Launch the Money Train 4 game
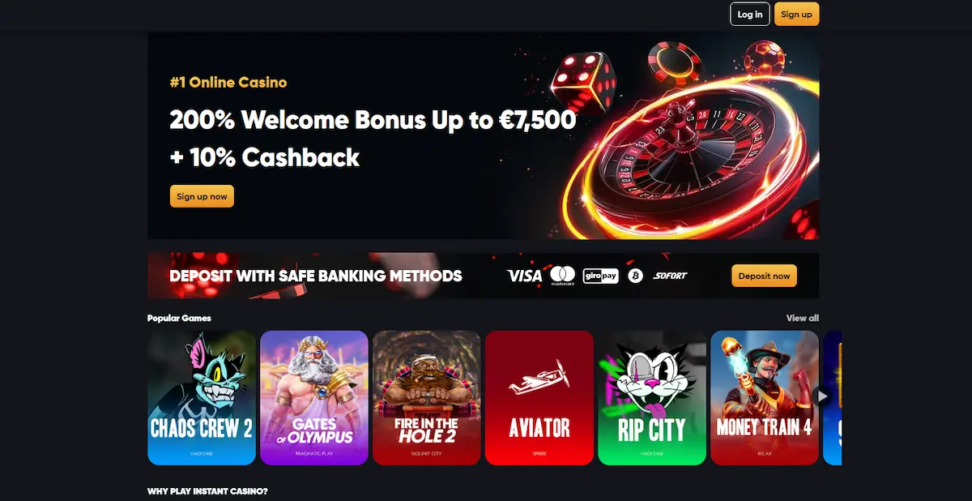This screenshot has height=501, width=972. 765,397
